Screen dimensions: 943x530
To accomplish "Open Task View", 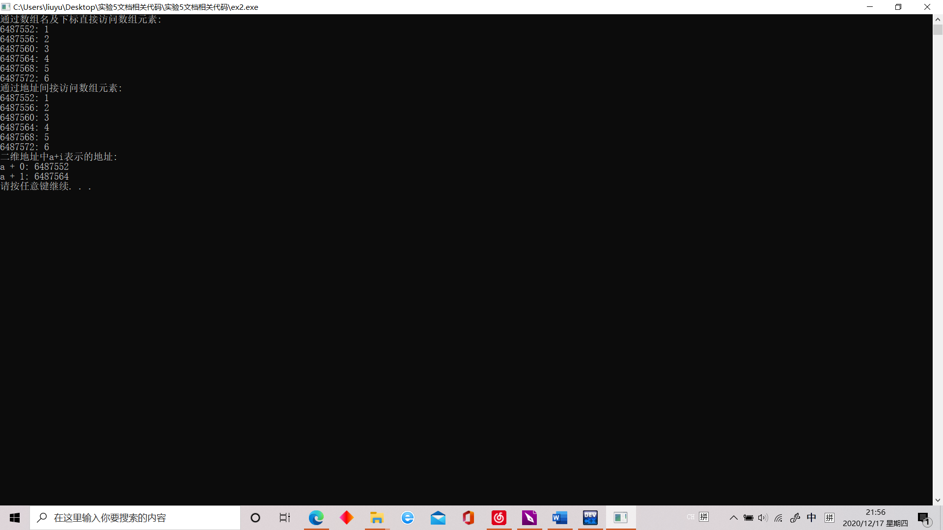I will [x=285, y=518].
